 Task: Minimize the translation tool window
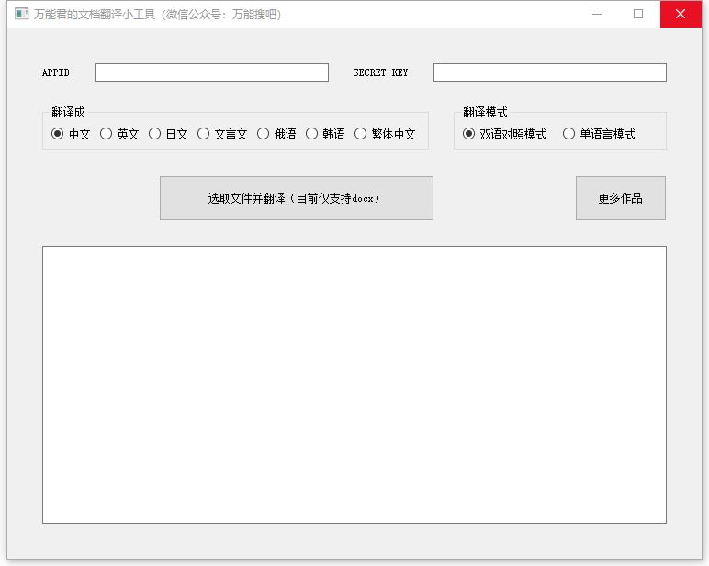[x=597, y=14]
